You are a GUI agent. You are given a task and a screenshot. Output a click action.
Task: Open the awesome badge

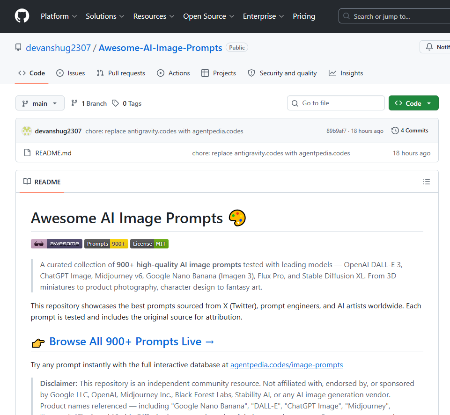pyautogui.click(x=57, y=244)
